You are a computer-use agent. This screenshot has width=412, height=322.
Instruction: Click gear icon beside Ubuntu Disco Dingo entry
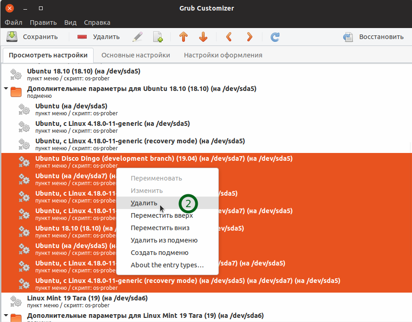point(24,162)
